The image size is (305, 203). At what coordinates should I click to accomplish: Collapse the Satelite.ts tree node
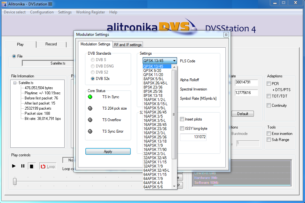click(x=15, y=83)
